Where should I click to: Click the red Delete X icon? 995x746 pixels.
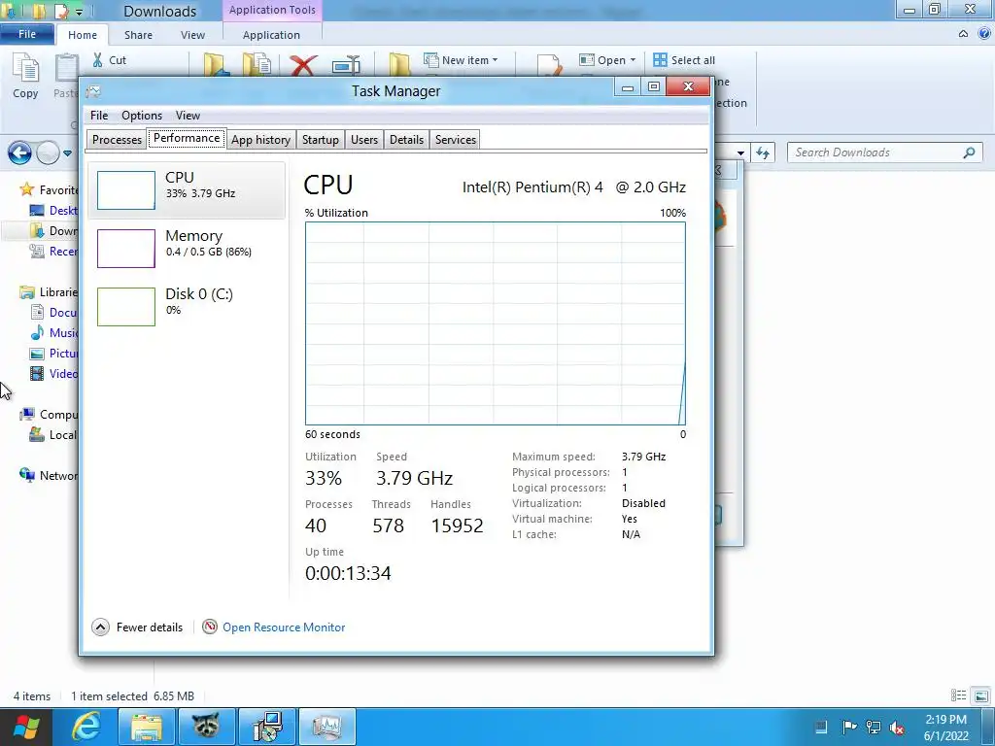pyautogui.click(x=303, y=66)
